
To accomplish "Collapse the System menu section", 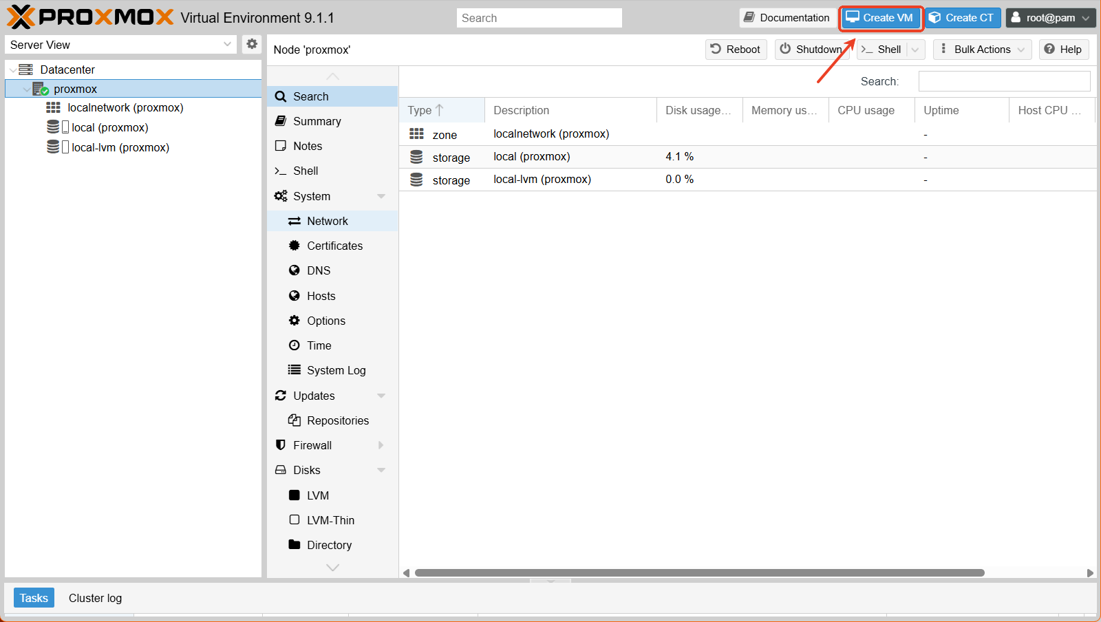I will 381,196.
